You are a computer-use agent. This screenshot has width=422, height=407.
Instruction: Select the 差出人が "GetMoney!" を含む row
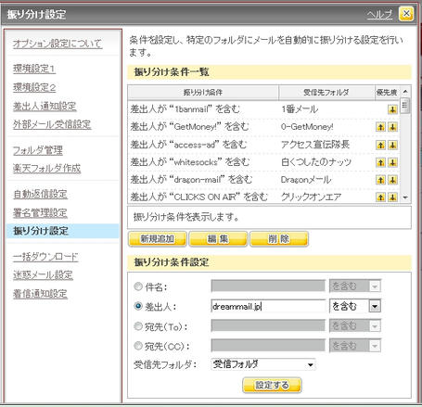(x=263, y=127)
